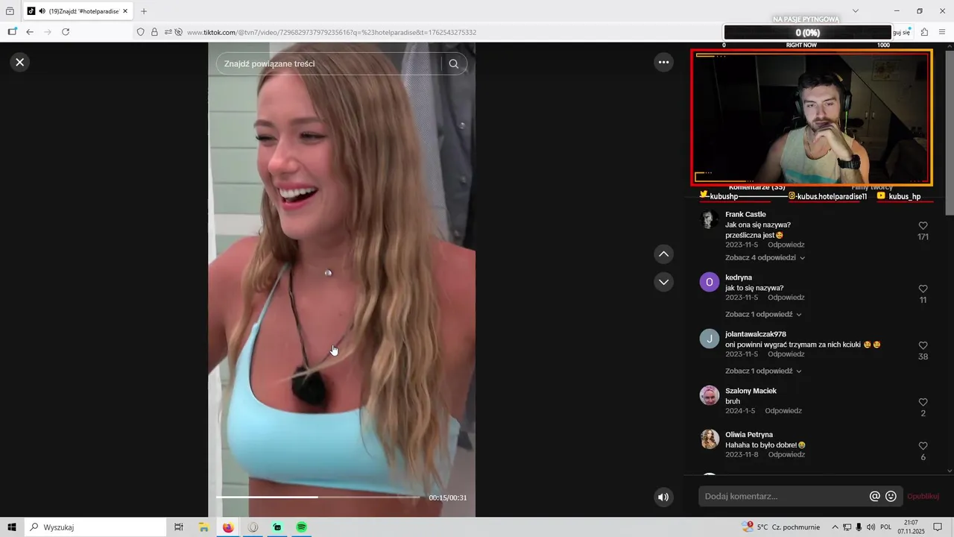The height and width of the screenshot is (537, 954).
Task: Open the list all tabs dropdown chevron
Action: click(x=855, y=11)
